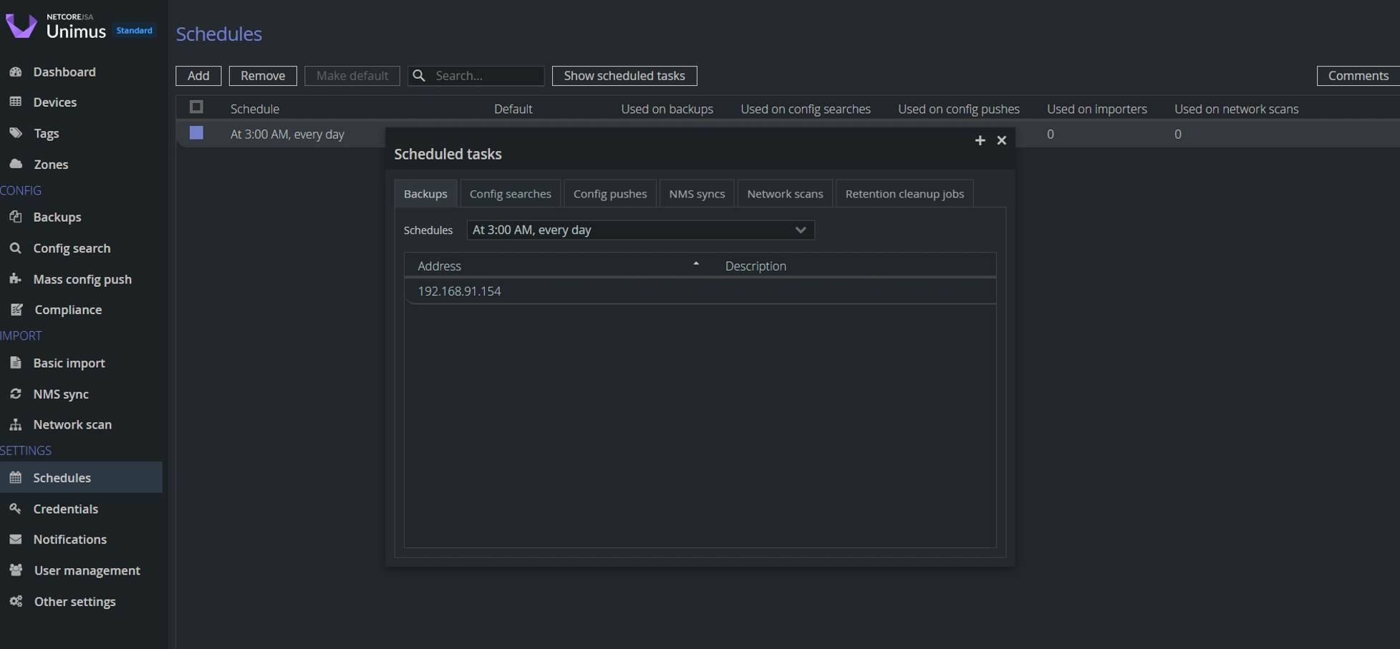The width and height of the screenshot is (1400, 649).
Task: Click the NMS sync refresh icon
Action: (15, 394)
